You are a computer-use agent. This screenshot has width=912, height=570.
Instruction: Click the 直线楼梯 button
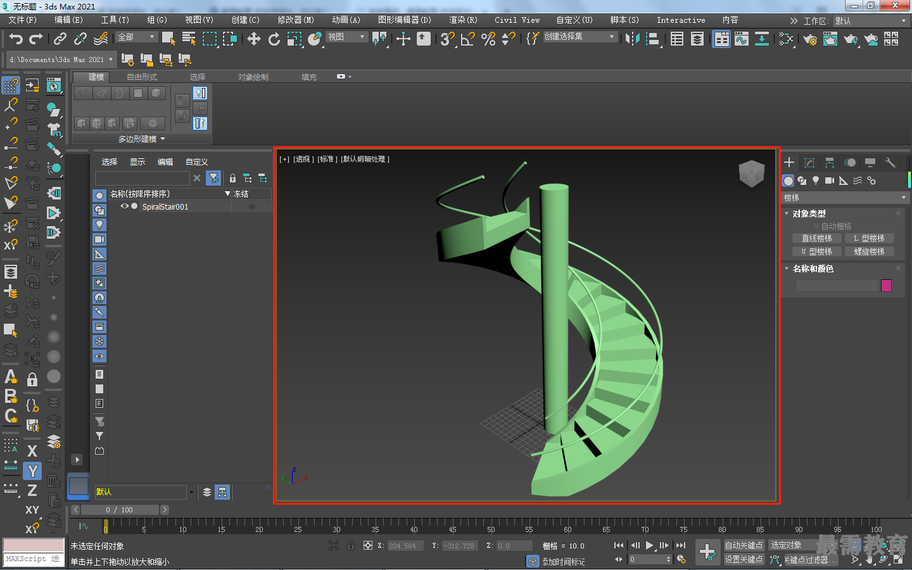817,238
